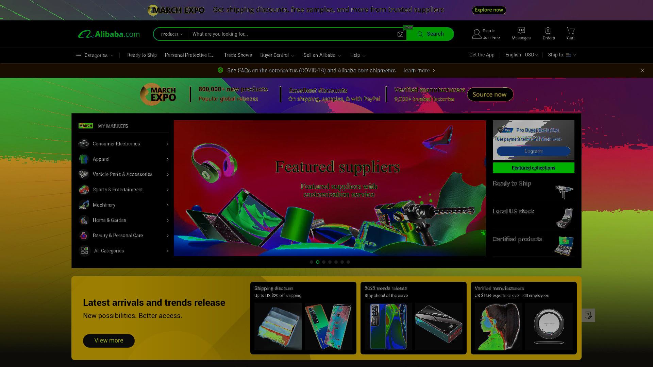Select the last carousel dot
This screenshot has width=653, height=367.
[348, 262]
